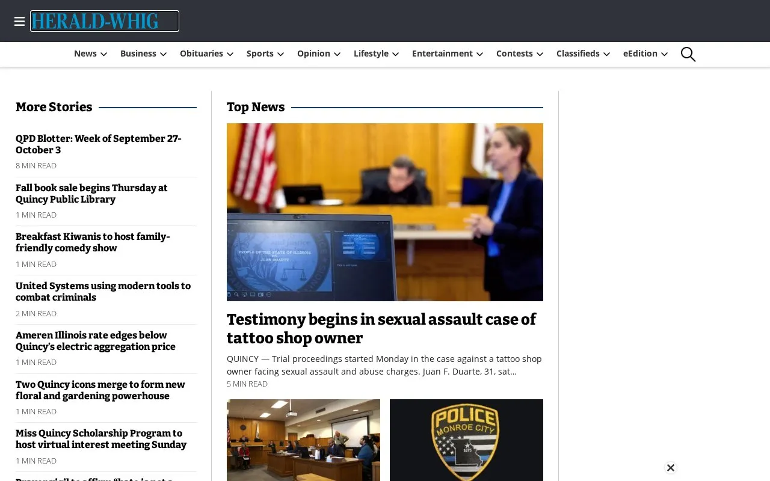770x481 pixels.
Task: Expand the Classifieds dropdown chevron
Action: tap(606, 54)
